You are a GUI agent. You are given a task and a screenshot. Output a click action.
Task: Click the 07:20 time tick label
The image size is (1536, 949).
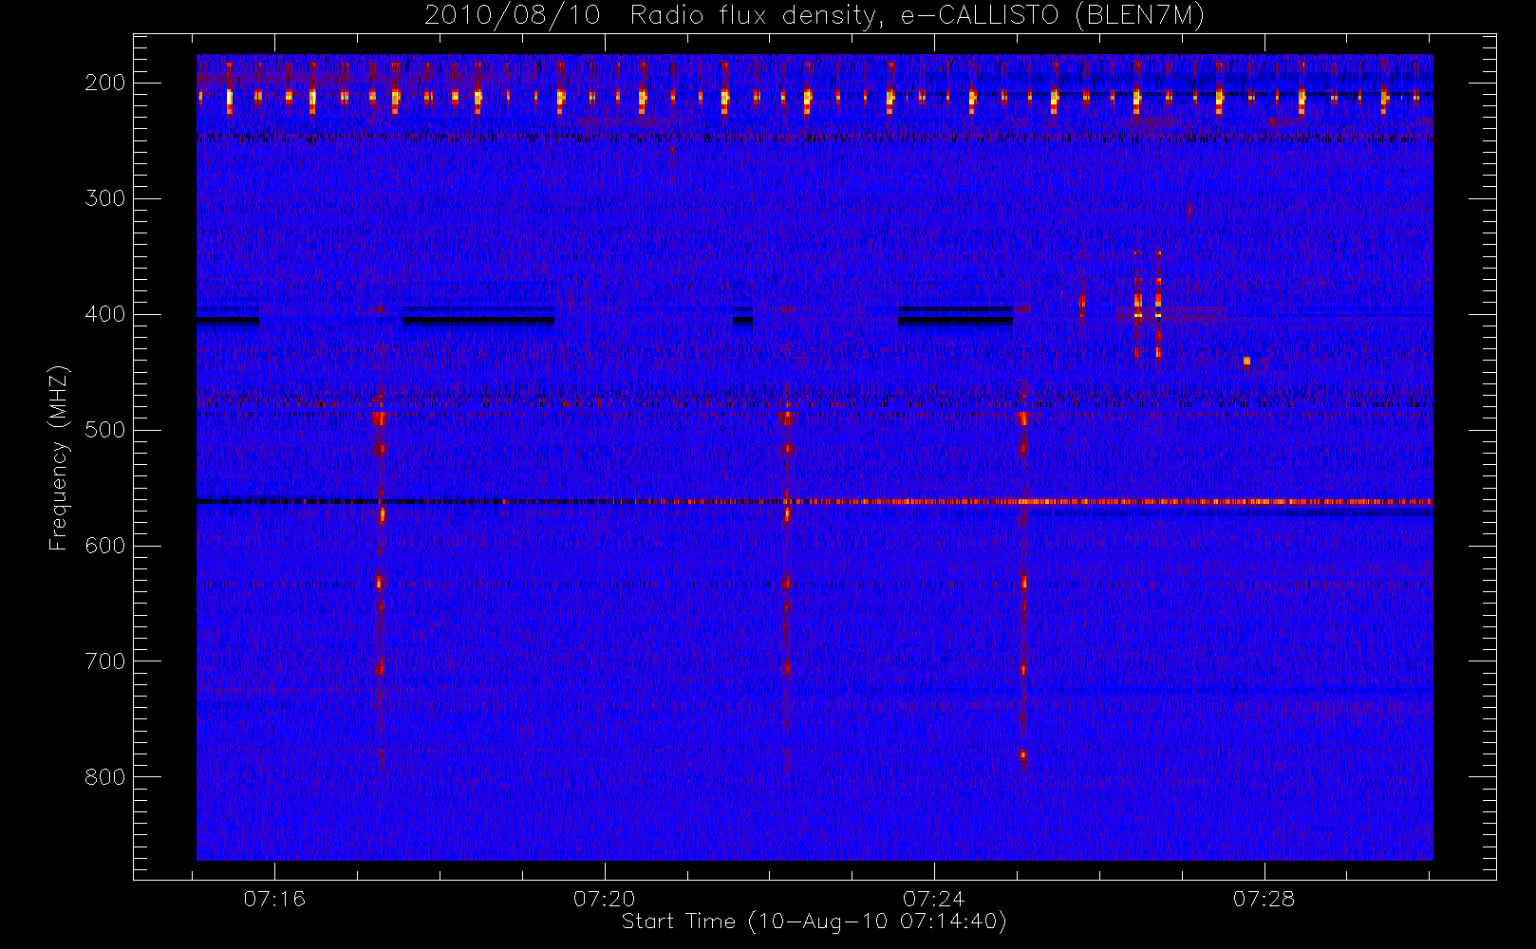pos(605,899)
